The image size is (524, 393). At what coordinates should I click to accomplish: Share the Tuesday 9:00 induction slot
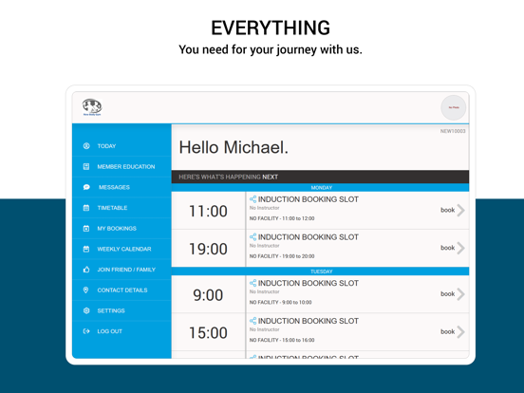[x=253, y=284]
